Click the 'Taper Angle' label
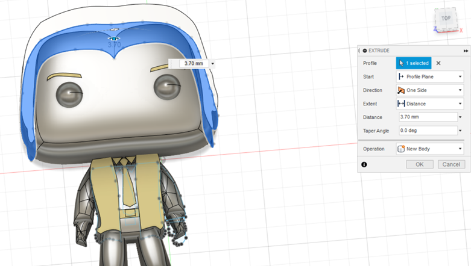 coord(376,131)
